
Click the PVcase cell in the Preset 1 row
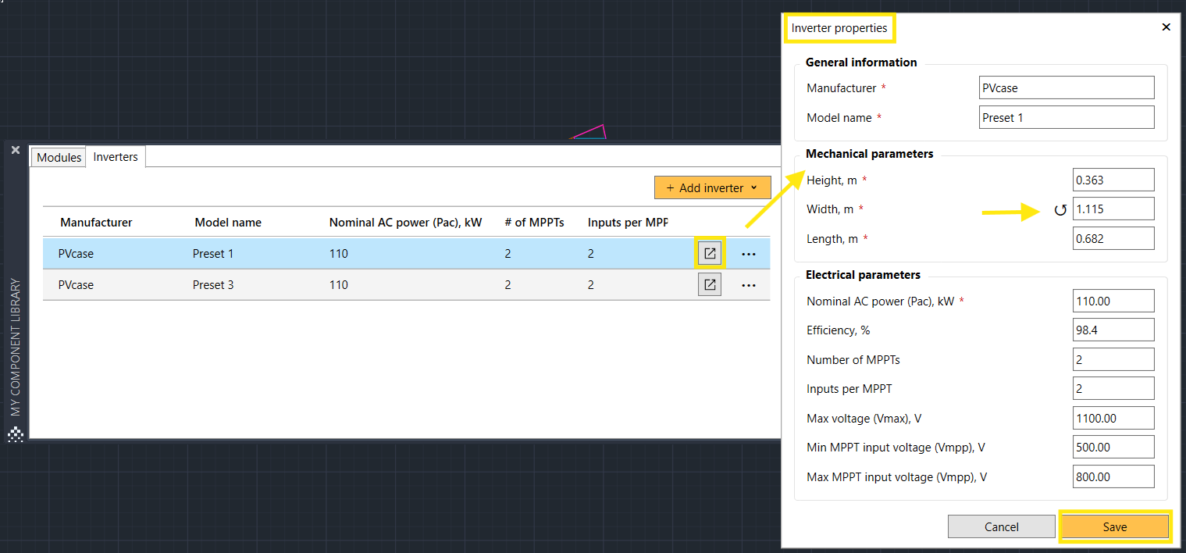point(76,254)
